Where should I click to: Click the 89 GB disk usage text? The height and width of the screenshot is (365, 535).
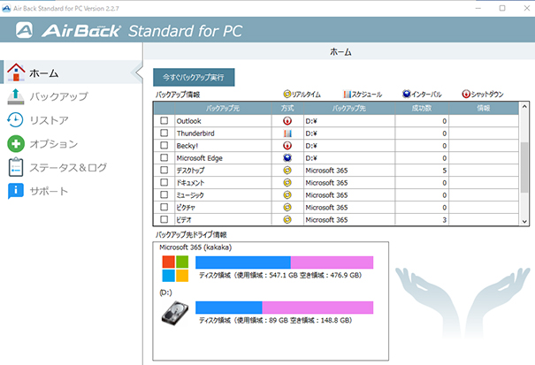click(x=276, y=320)
